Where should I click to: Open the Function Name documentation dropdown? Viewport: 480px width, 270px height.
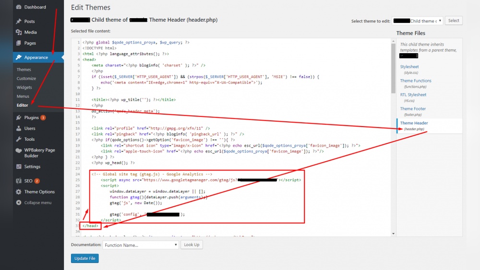point(141,245)
